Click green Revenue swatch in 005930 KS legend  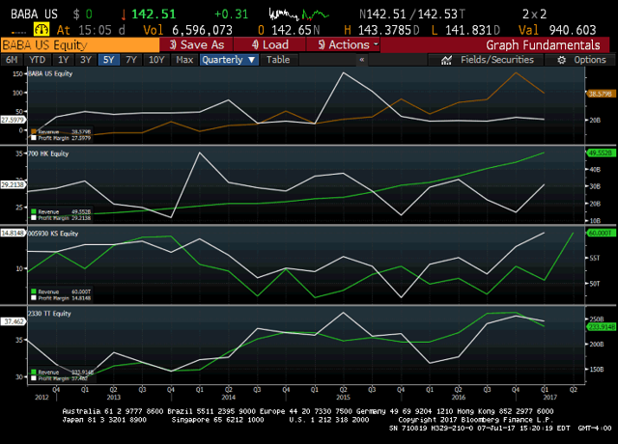pos(34,291)
